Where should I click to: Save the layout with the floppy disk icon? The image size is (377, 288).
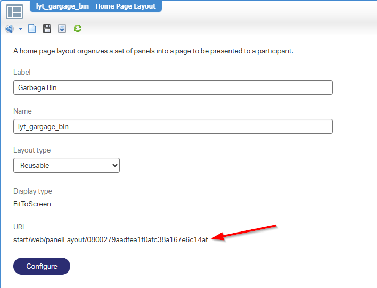[x=47, y=28]
